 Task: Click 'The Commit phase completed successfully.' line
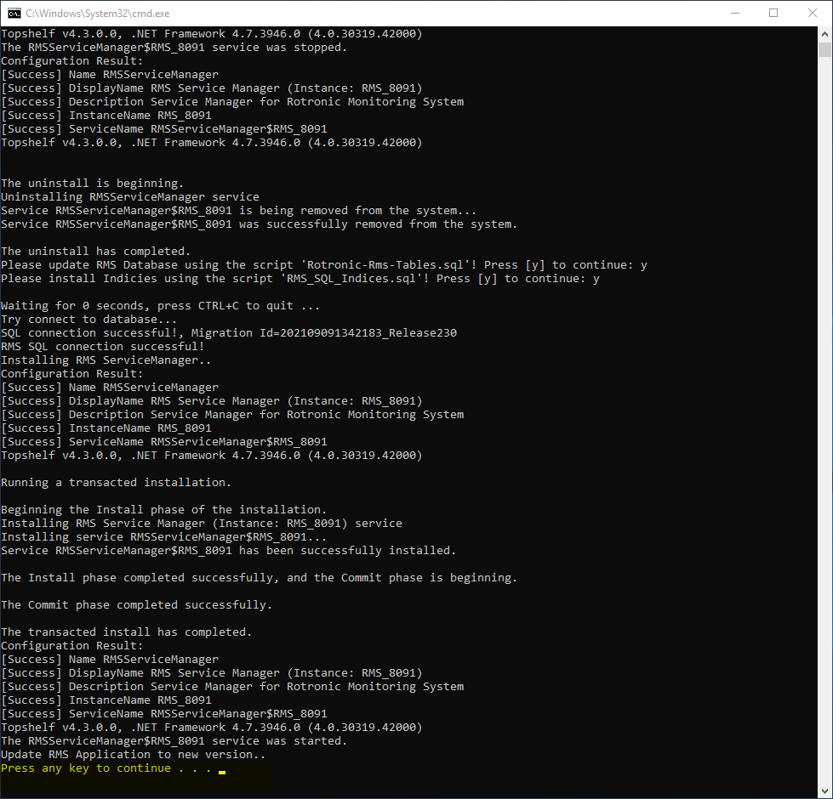136,605
